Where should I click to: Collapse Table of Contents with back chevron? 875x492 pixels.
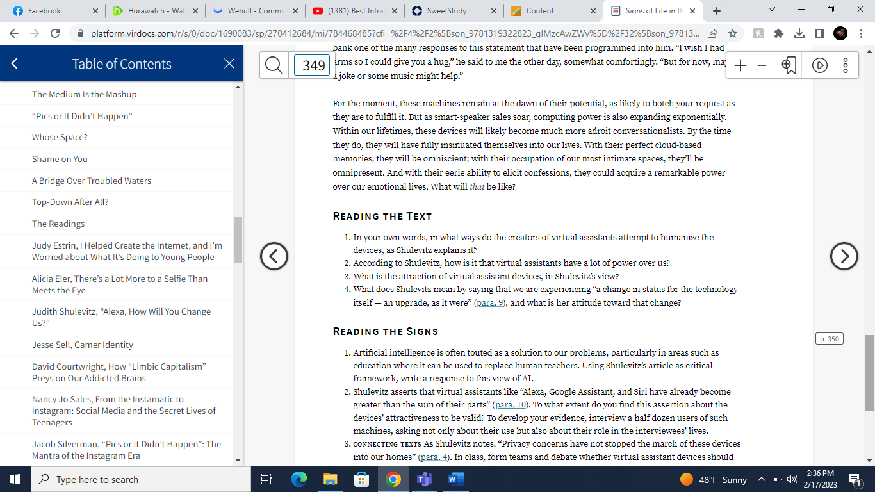click(x=14, y=64)
